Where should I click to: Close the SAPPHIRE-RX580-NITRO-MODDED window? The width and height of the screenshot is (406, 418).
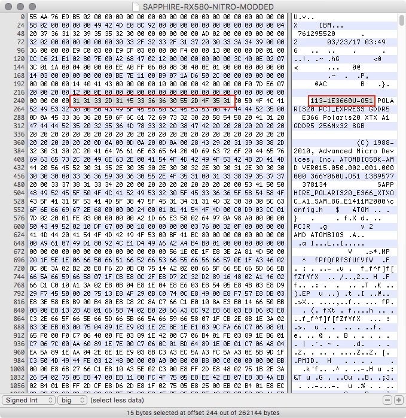coord(8,7)
